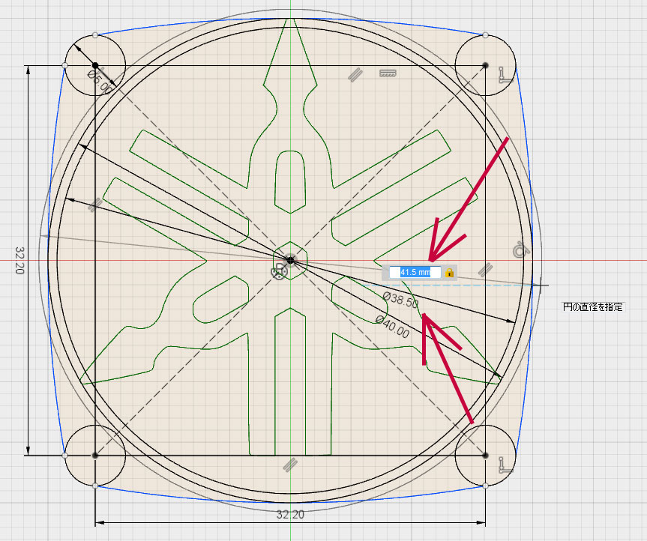Select the Ø38.50 diameter dimension label
Viewport: 647px width, 541px height.
point(400,300)
